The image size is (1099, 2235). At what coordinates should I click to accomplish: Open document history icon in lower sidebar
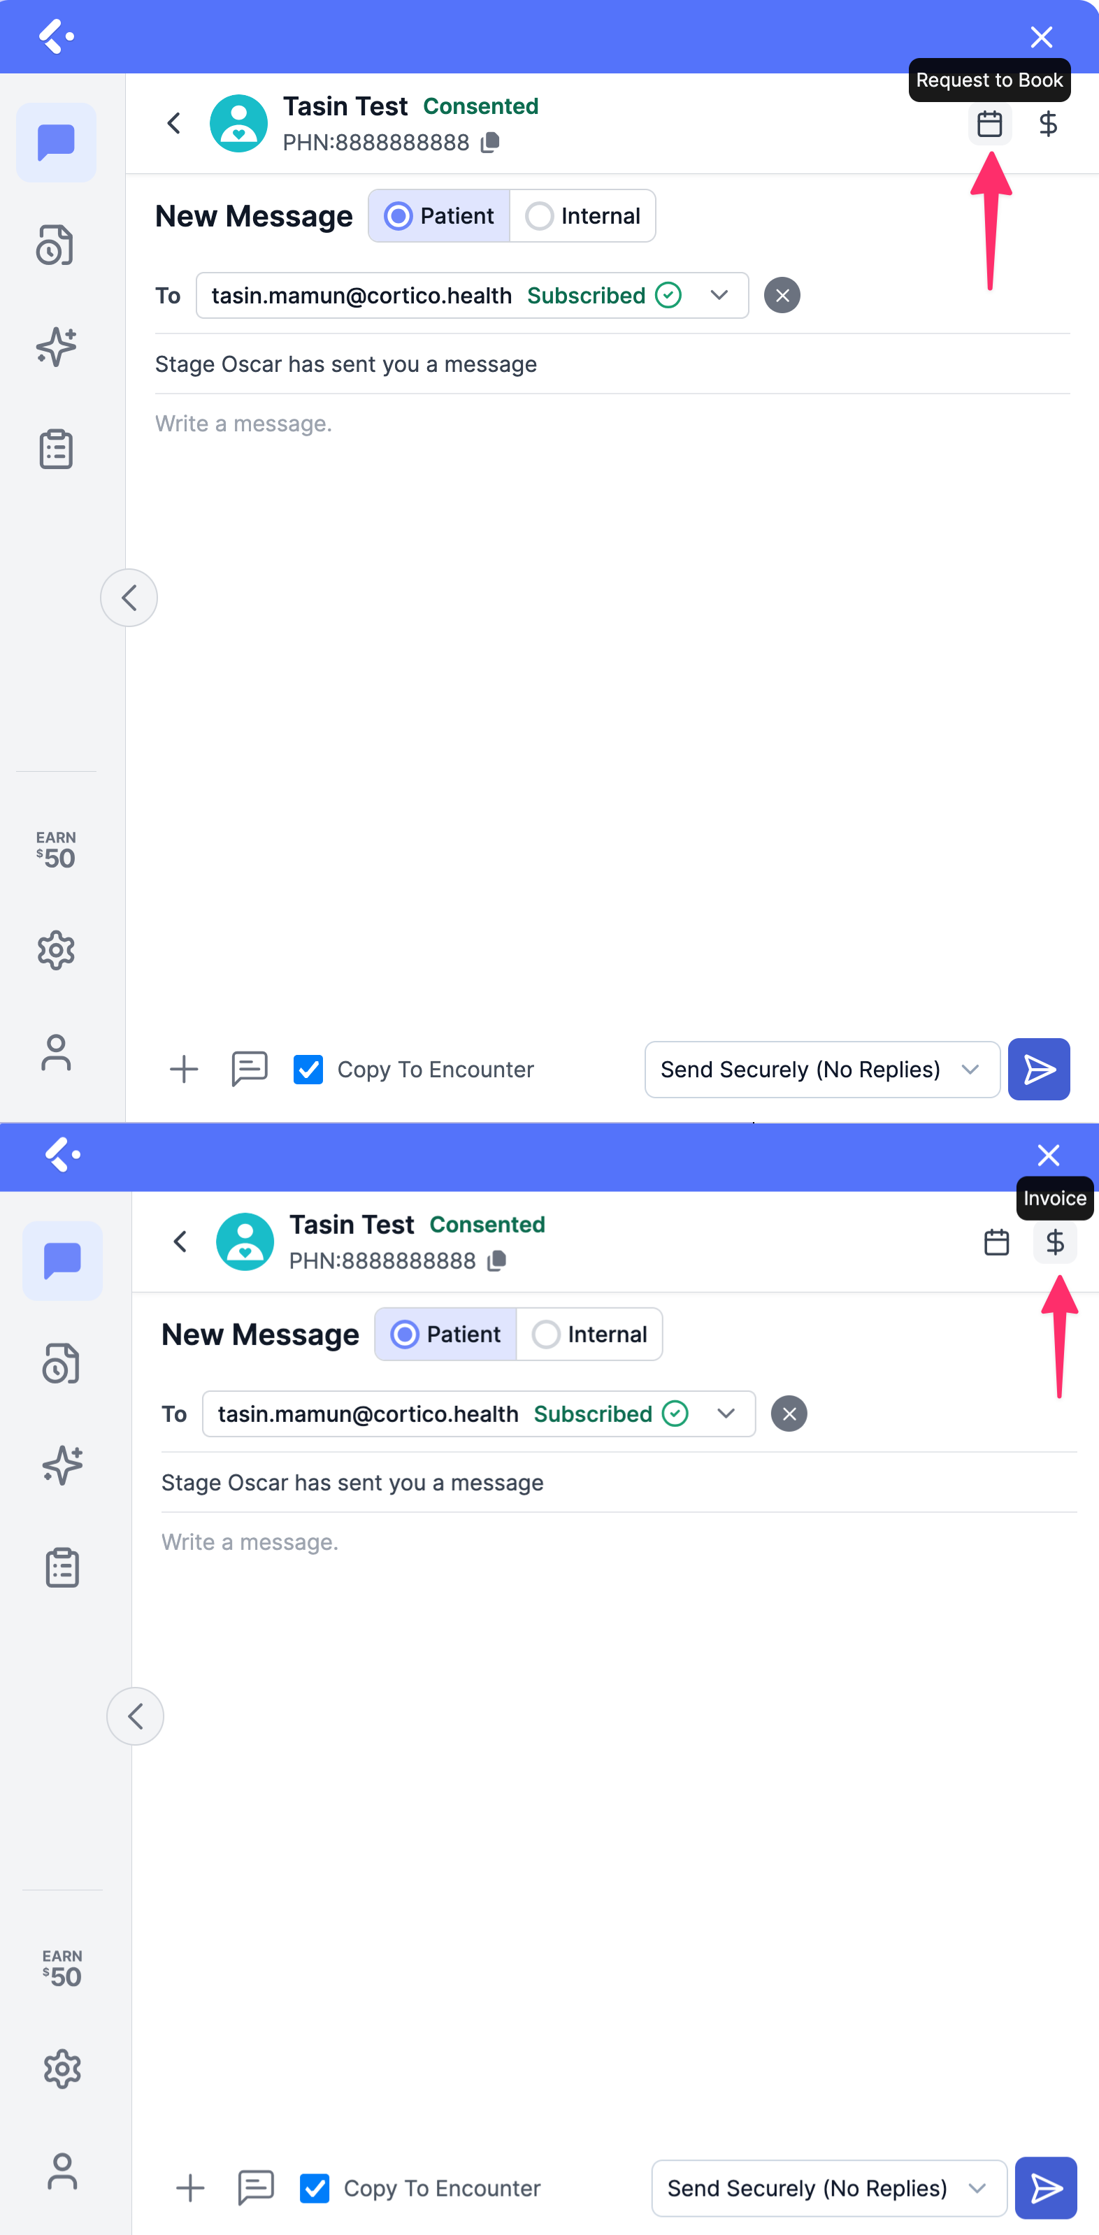[62, 1363]
